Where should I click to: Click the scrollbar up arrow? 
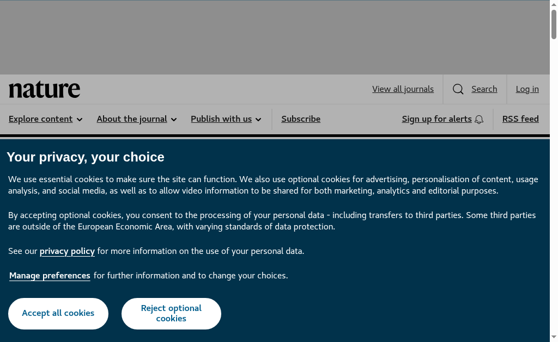coord(554,4)
